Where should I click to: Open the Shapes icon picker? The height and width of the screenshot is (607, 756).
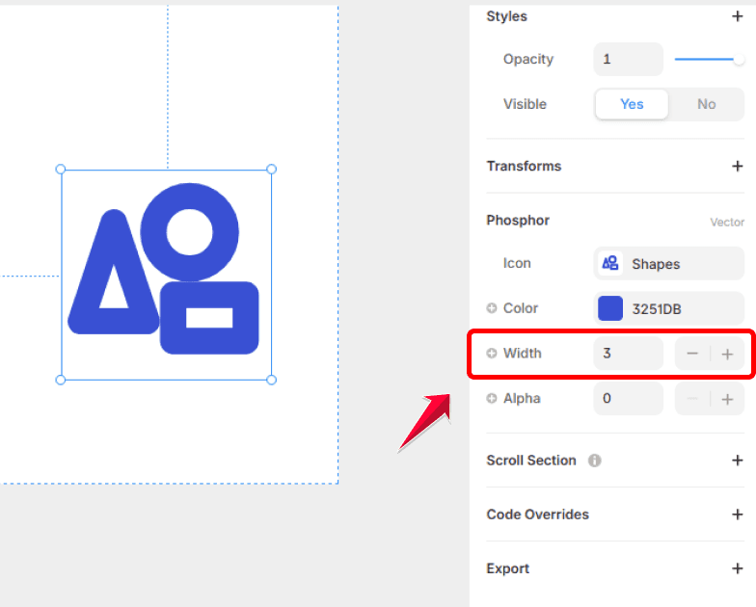(669, 264)
